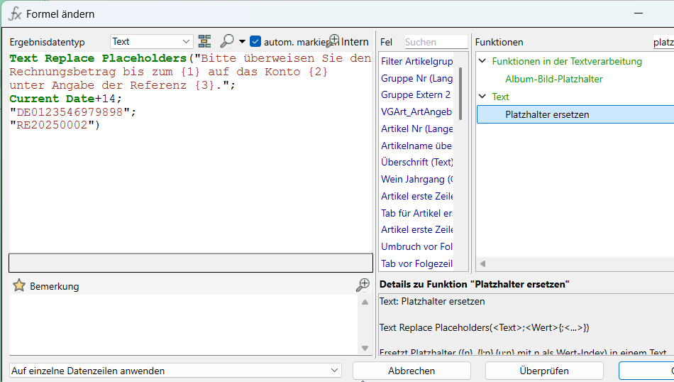Open the search options arrow beside the magnifier
Viewport: 674px width, 382px height.
[x=242, y=42]
